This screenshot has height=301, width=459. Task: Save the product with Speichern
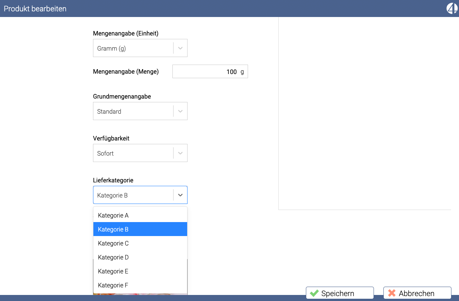click(340, 293)
